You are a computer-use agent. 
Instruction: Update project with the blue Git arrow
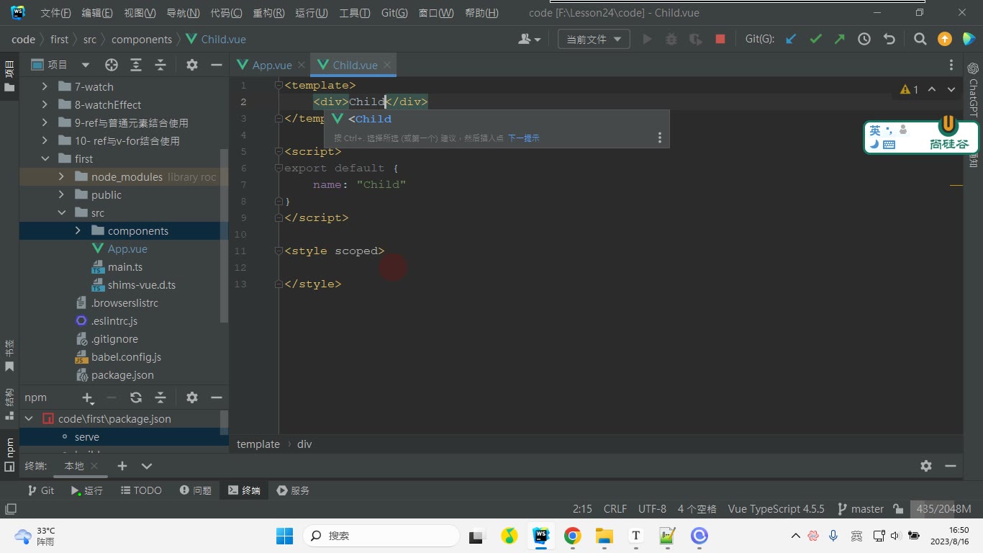click(791, 40)
